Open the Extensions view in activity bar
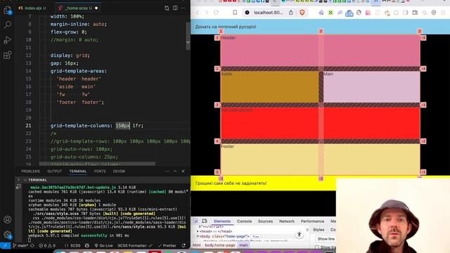450x253 pixels. [x=8, y=55]
